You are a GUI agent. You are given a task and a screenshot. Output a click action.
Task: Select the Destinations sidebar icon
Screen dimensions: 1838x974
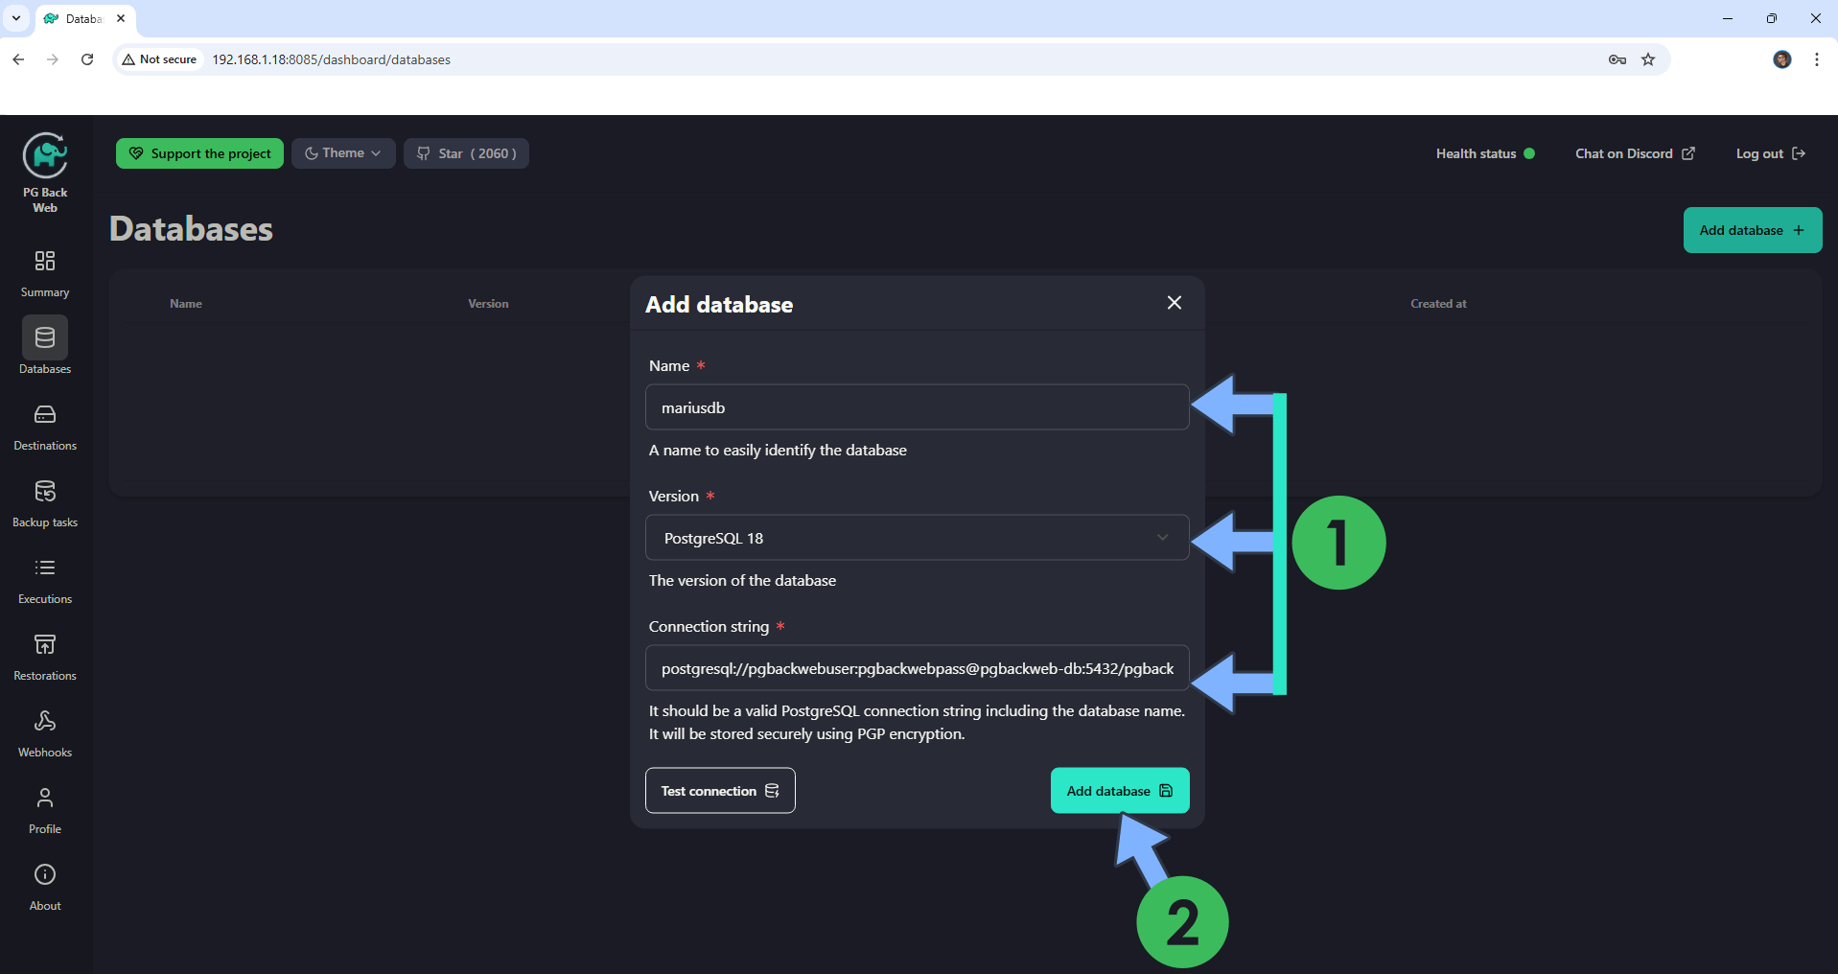click(45, 415)
